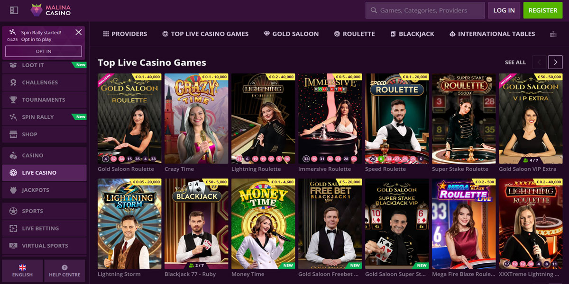This screenshot has height=284, width=569.
Task: Open Challenges from the sidebar
Action: 44,82
